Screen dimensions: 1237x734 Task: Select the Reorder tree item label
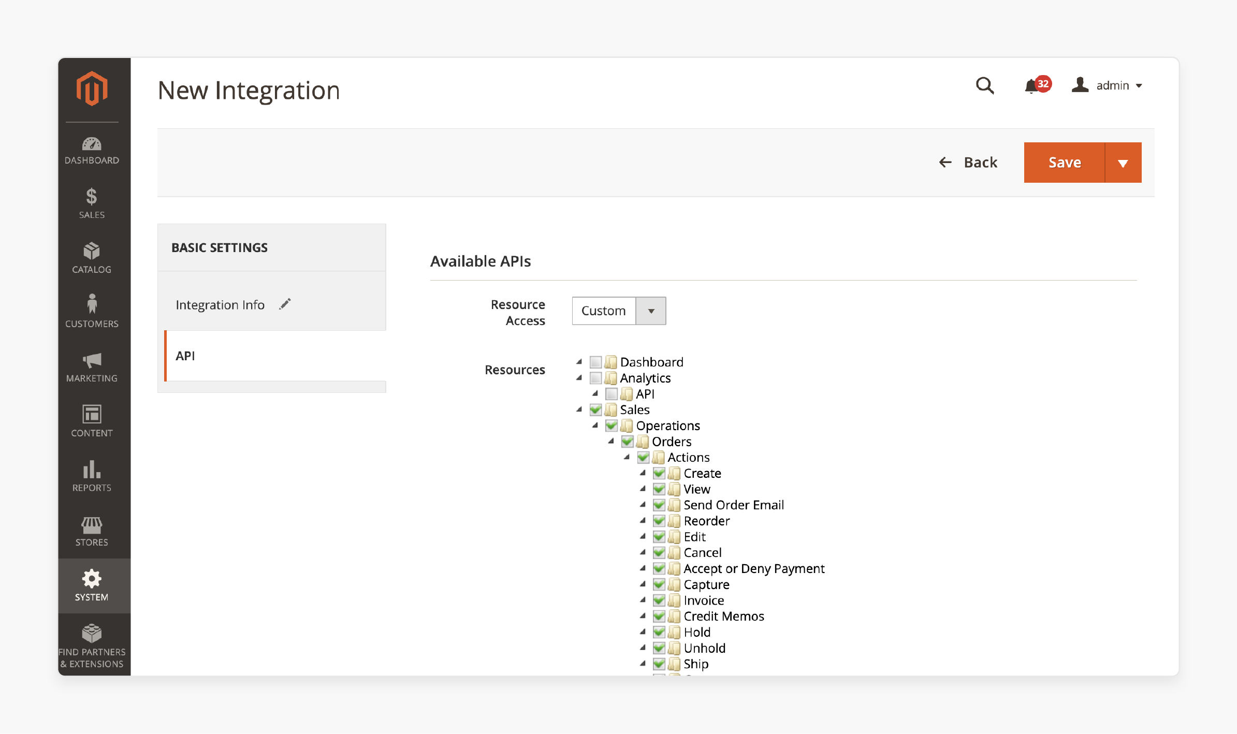point(707,521)
